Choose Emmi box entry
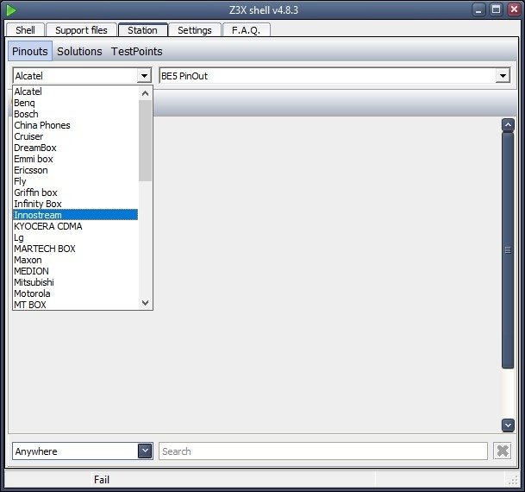The image size is (525, 492). tap(75, 159)
